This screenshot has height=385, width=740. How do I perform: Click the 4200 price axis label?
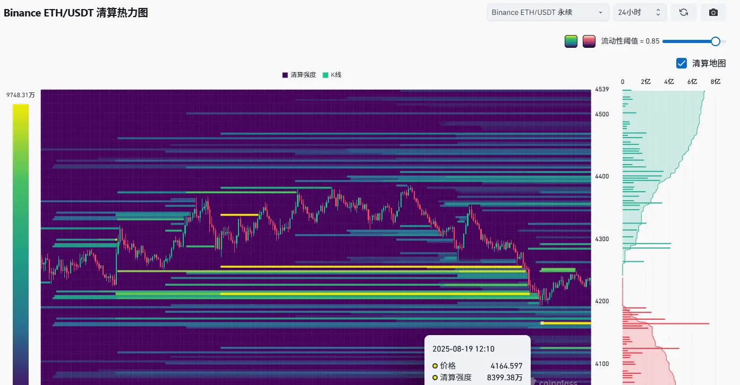point(602,301)
